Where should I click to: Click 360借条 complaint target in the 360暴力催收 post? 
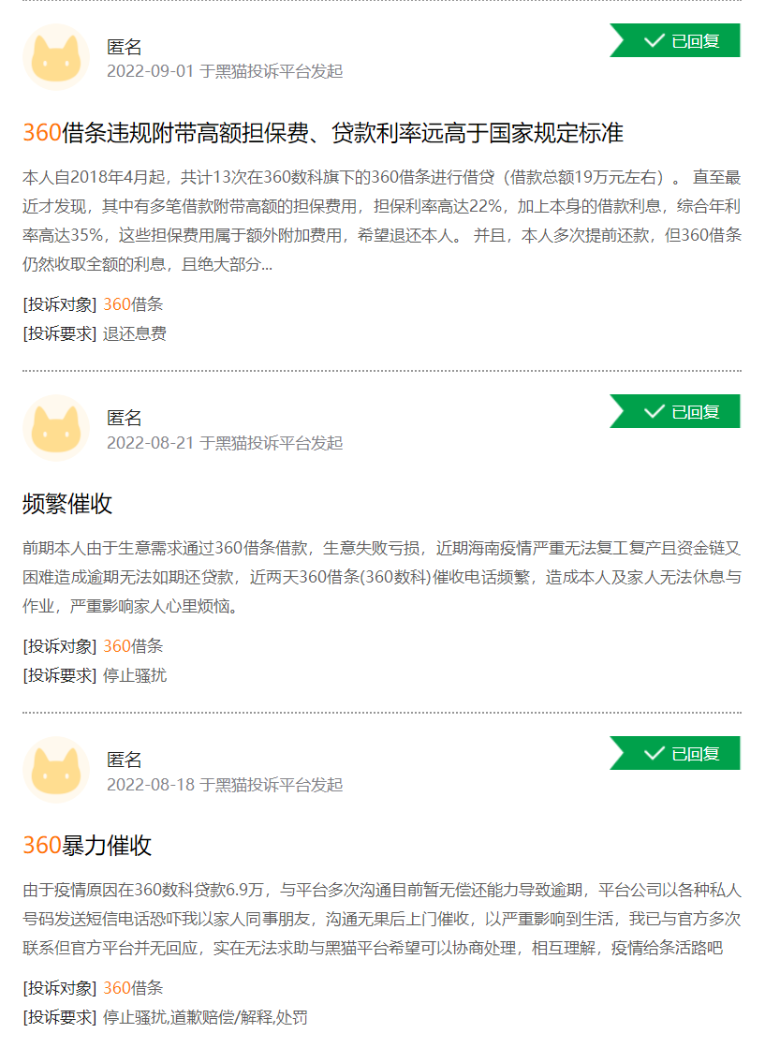tap(133, 988)
